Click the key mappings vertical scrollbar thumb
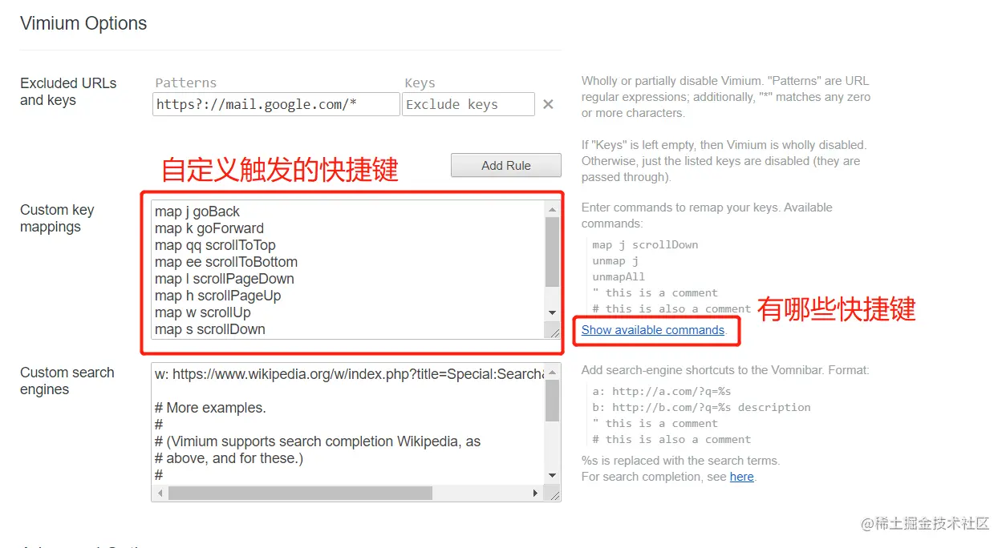The image size is (1006, 548). pyautogui.click(x=552, y=252)
